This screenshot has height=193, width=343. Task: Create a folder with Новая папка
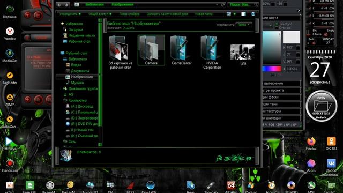coord(204,14)
